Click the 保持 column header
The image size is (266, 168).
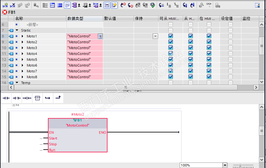146,18
